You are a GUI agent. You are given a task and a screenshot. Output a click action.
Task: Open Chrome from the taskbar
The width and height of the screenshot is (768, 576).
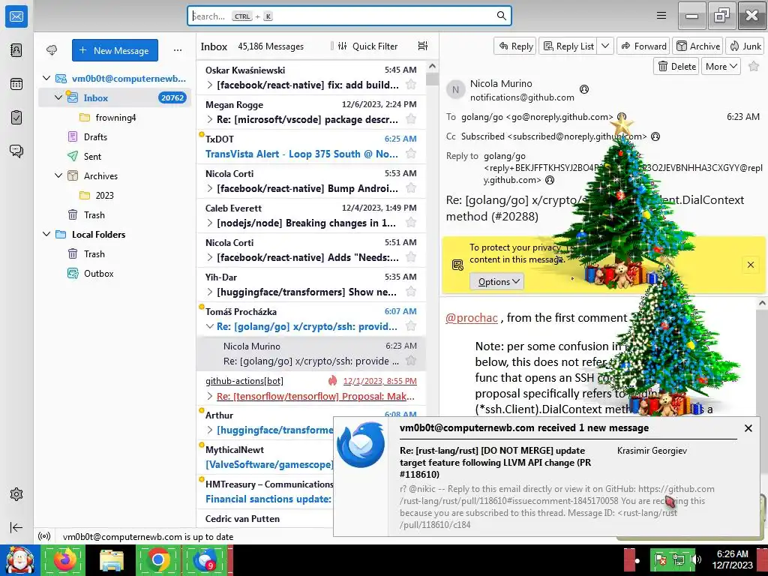tap(158, 559)
